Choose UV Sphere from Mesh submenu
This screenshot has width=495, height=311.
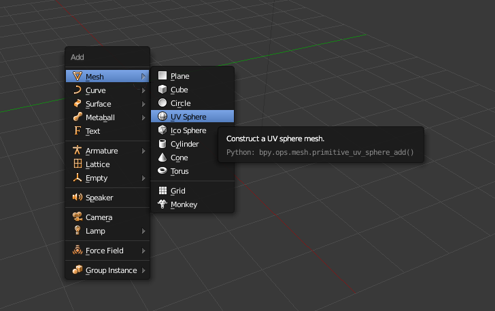pyautogui.click(x=192, y=116)
